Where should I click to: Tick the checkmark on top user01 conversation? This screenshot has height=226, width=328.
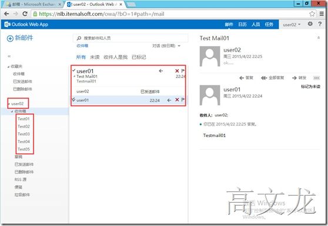[x=73, y=71]
